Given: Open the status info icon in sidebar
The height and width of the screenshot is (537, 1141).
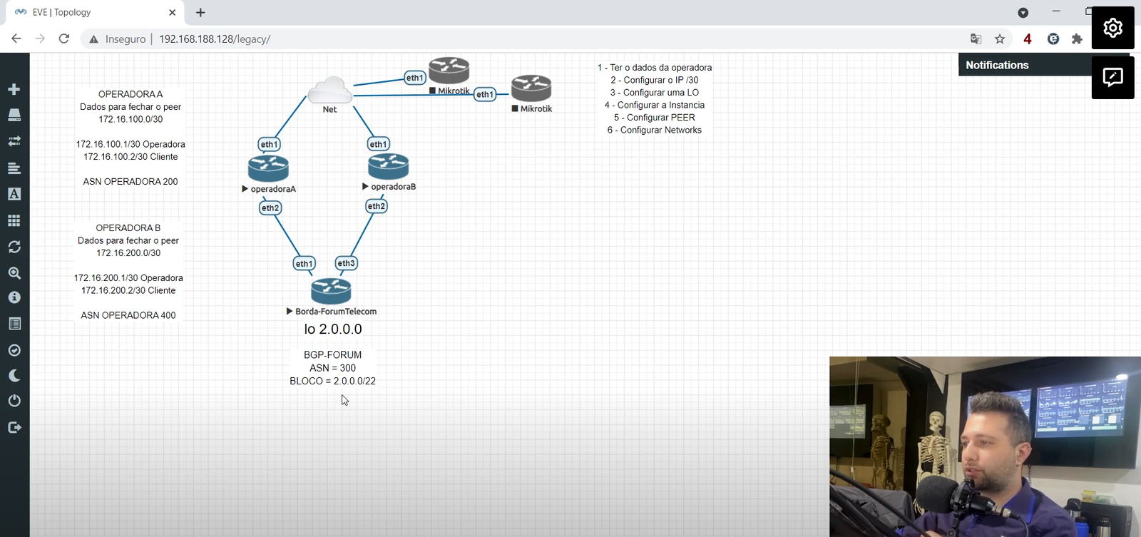Looking at the screenshot, I should click(x=14, y=297).
